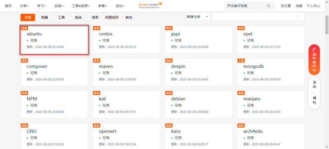Expand the 分享 menu

click(24, 6)
